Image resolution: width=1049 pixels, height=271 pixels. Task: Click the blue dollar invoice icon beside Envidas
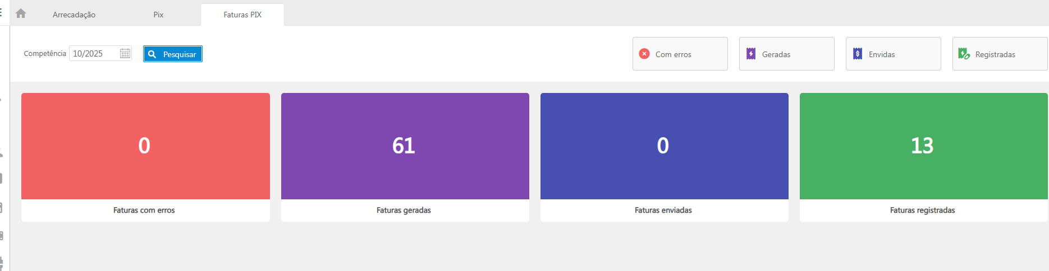[x=858, y=54]
